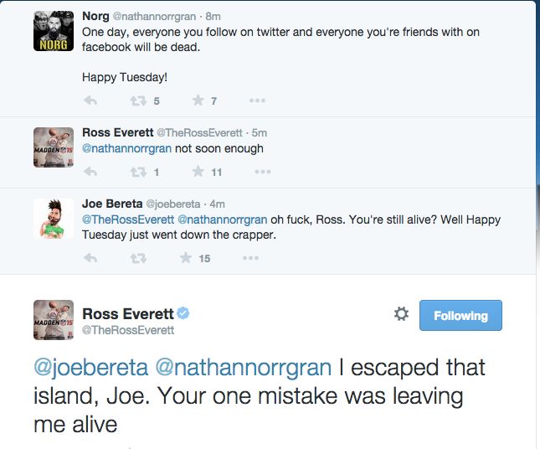Image resolution: width=540 pixels, height=449 pixels.
Task: Favorite Norg's tweet with the star
Action: coord(198,101)
